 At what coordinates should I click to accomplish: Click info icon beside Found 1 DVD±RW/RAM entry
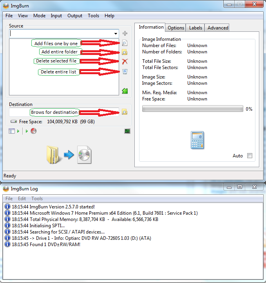tap(7, 244)
